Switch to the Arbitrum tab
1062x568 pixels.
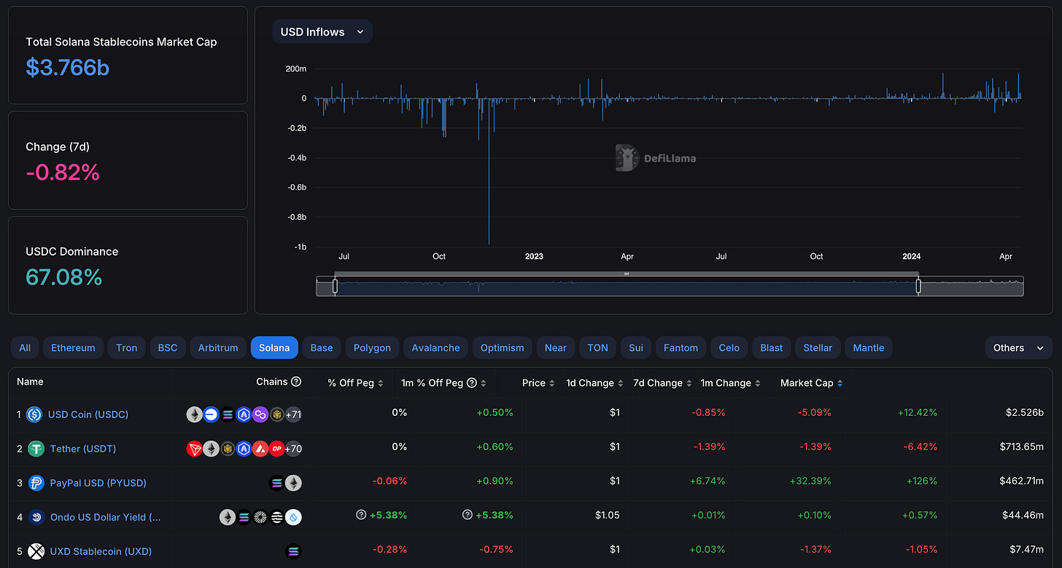point(218,348)
